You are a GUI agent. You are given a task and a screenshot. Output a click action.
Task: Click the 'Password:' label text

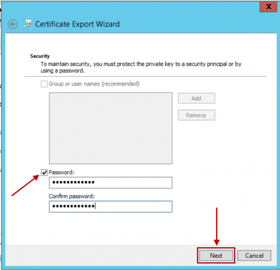(x=60, y=172)
